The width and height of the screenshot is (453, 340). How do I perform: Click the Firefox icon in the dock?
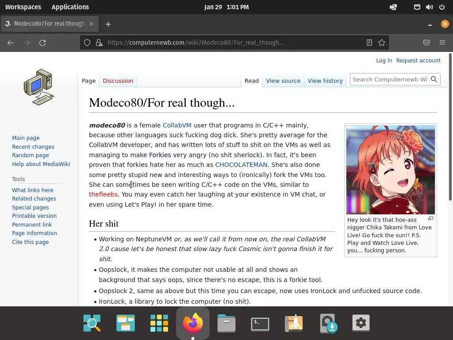[x=193, y=323]
